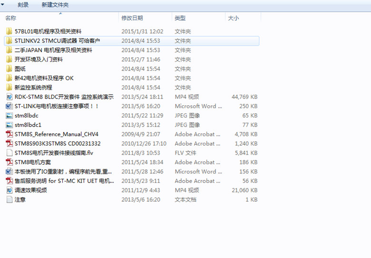Click the PDF icon of STM8S_Reference_Manual_CHV4
371x258 pixels.
coord(9,134)
